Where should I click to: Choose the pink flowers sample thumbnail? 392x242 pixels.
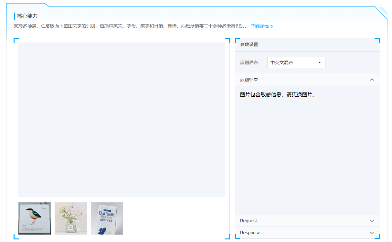[x=71, y=218]
